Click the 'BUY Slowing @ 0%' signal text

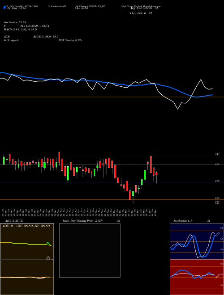click(70, 40)
